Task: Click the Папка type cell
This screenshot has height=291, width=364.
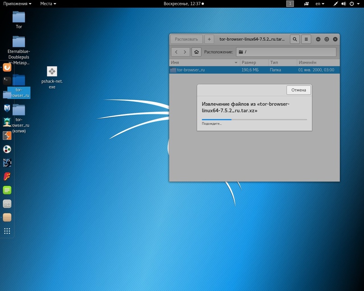Action: point(275,70)
